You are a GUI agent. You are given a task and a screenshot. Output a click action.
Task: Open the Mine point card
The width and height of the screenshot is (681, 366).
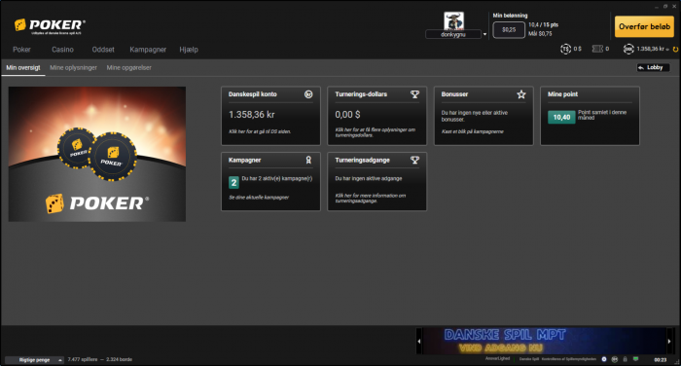(x=590, y=116)
